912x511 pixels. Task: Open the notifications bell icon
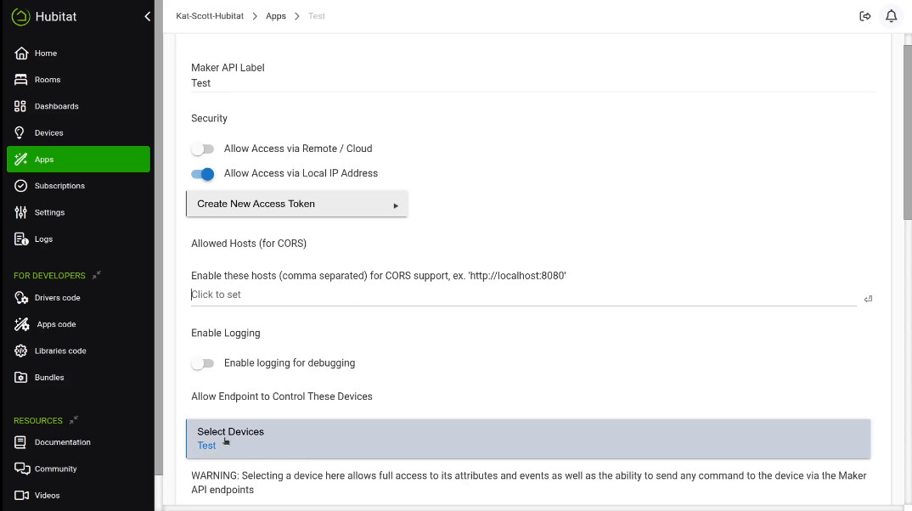(891, 16)
